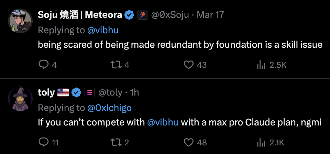Click Soju's verified checkmark badge
The image size is (330, 154).
pos(129,15)
